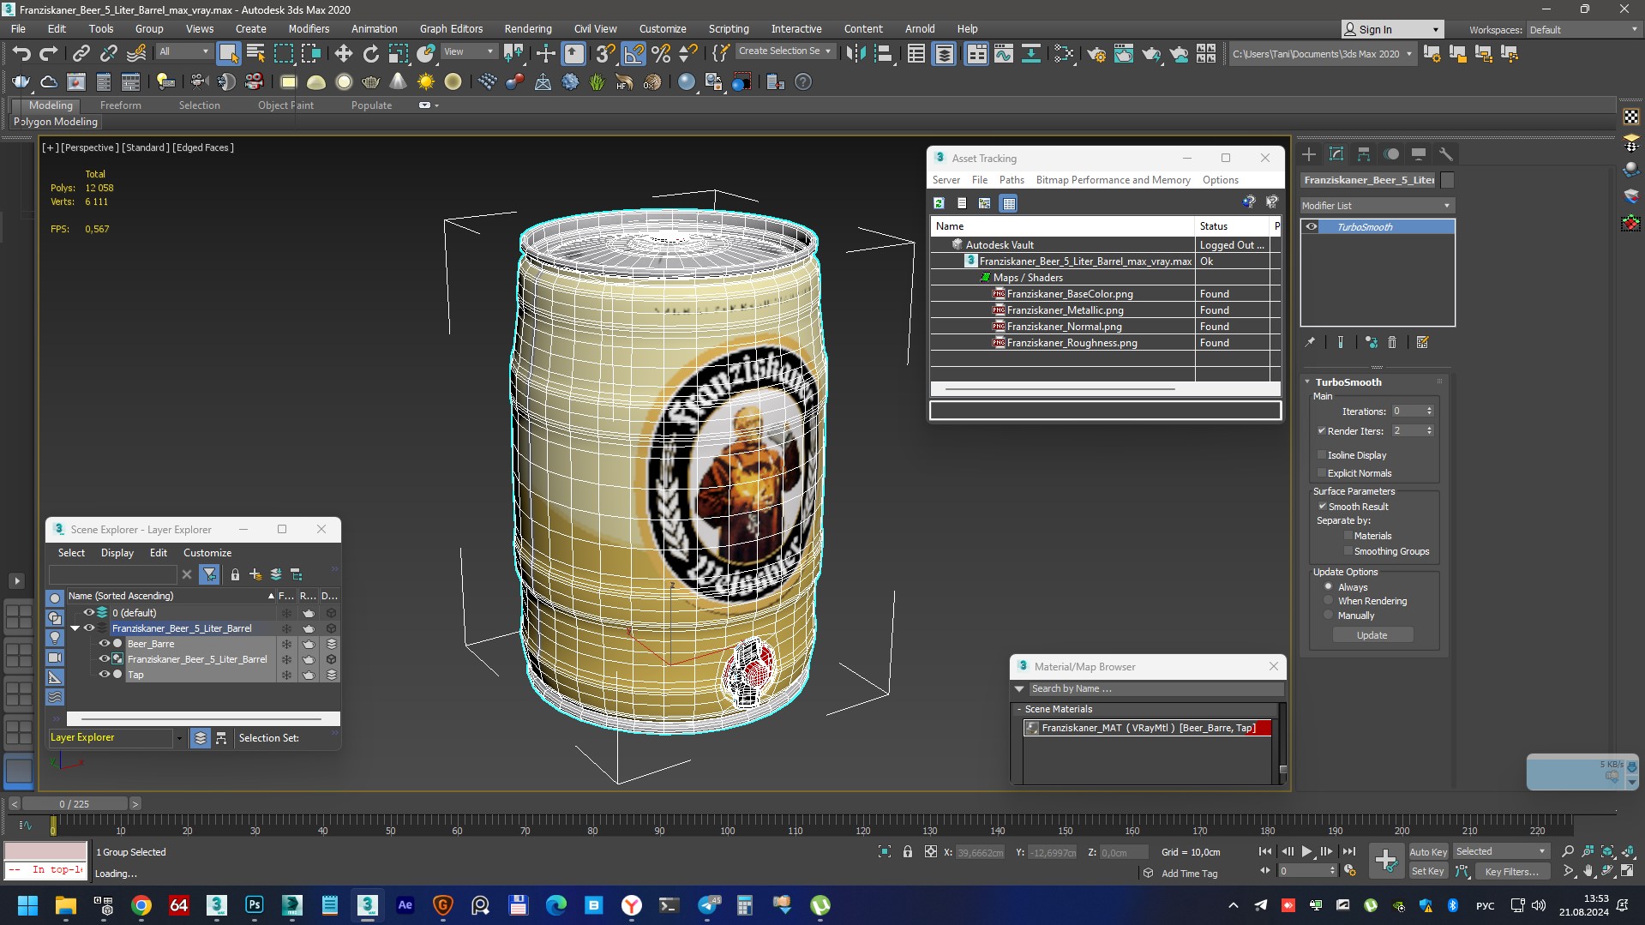
Task: Click the sun light icon in toolbar
Action: [425, 81]
